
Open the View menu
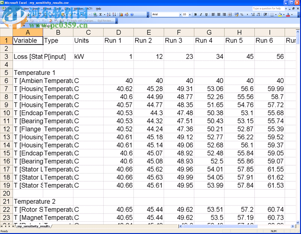(x=26, y=9)
